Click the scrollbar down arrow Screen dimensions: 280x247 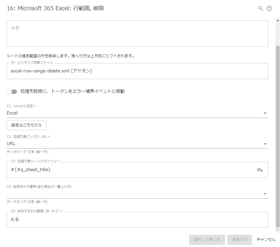pyautogui.click(x=278, y=229)
